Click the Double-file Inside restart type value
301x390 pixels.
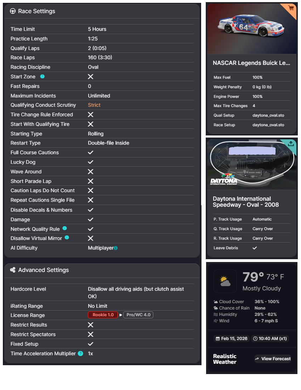[x=108, y=143]
